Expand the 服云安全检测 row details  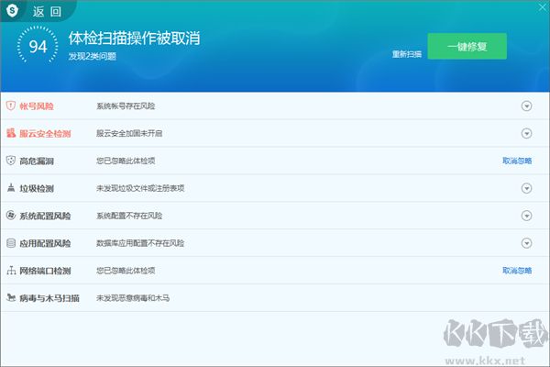[526, 133]
